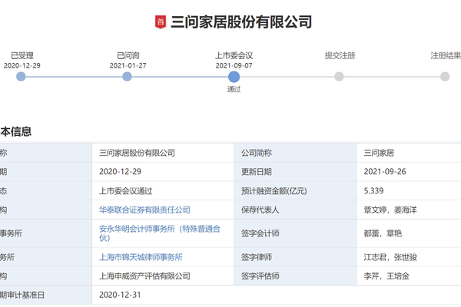
Task: Open the 华泰联合证券有限责任公司 link
Action: 144,210
